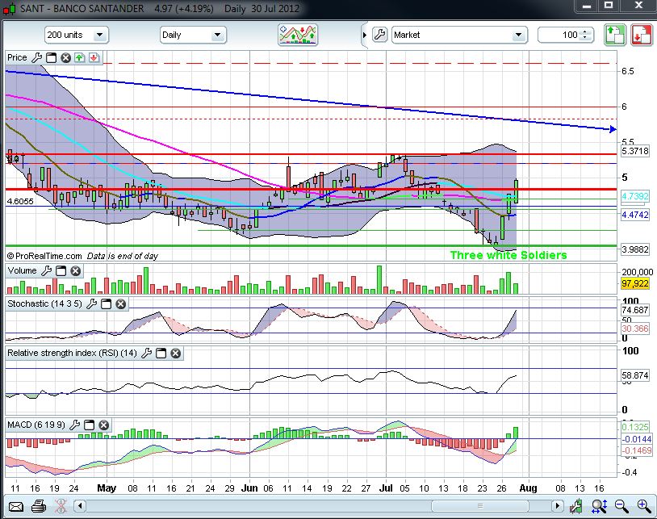Click the zoom in magnifier icon
657x519 pixels.
pyautogui.click(x=644, y=506)
